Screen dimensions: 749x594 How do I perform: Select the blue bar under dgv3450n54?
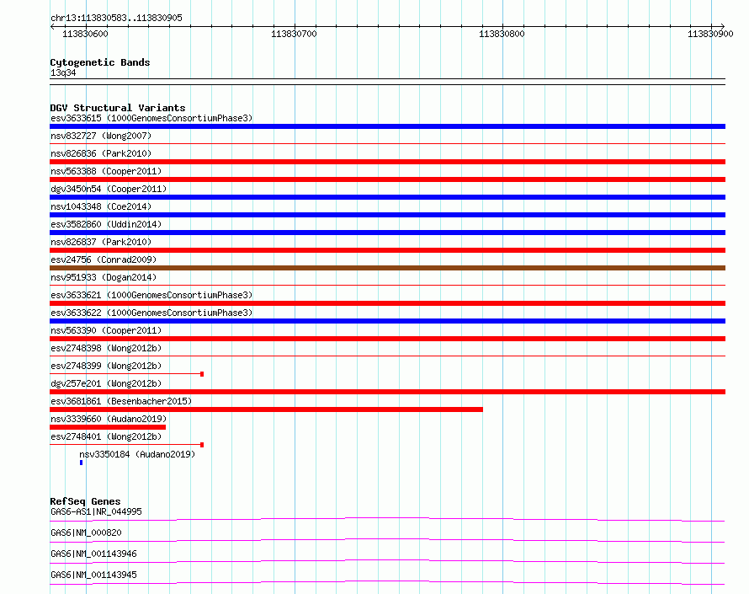pyautogui.click(x=387, y=197)
